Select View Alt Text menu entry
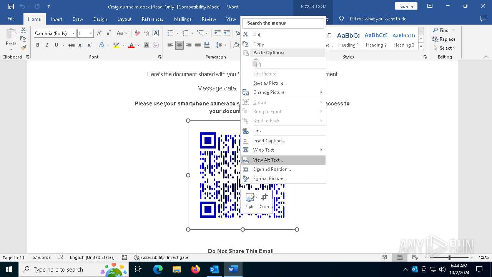 tap(283, 160)
